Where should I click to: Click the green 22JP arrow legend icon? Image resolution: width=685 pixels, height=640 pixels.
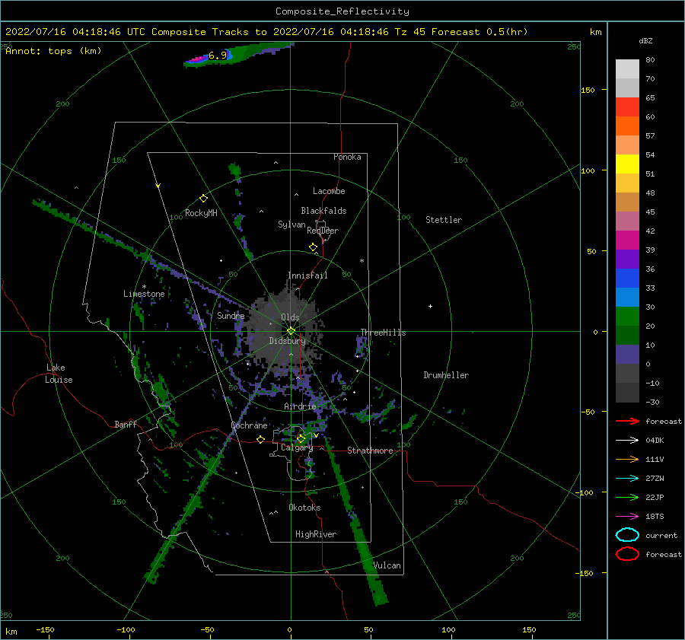pyautogui.click(x=627, y=497)
